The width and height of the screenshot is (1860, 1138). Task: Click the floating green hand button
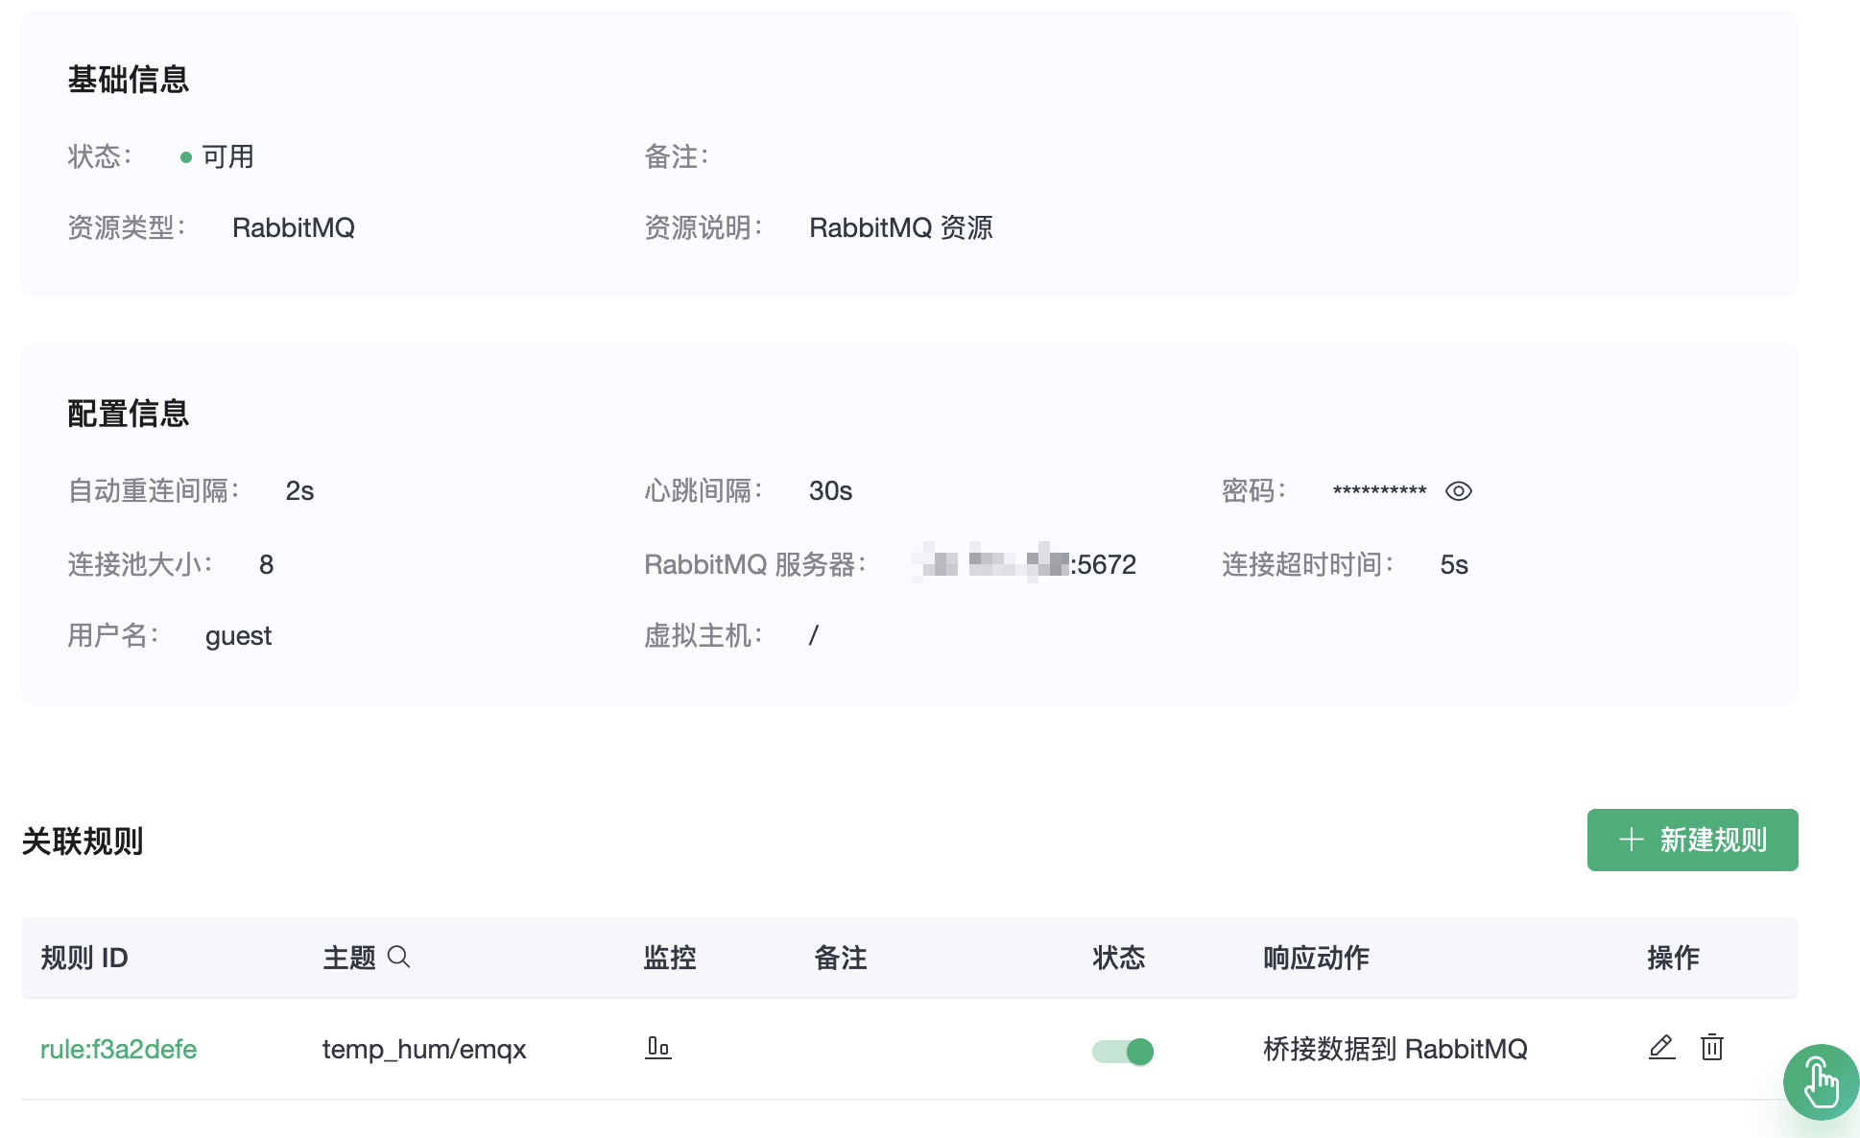pos(1820,1081)
